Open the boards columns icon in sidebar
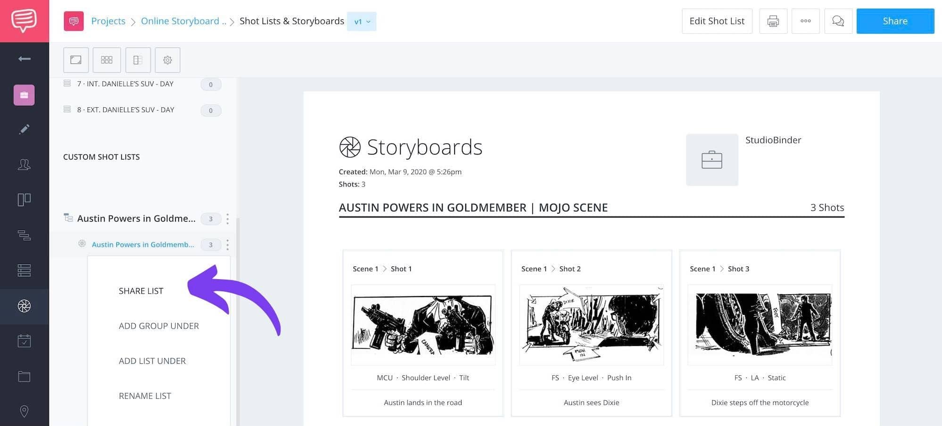Viewport: 942px width, 426px height. (24, 200)
